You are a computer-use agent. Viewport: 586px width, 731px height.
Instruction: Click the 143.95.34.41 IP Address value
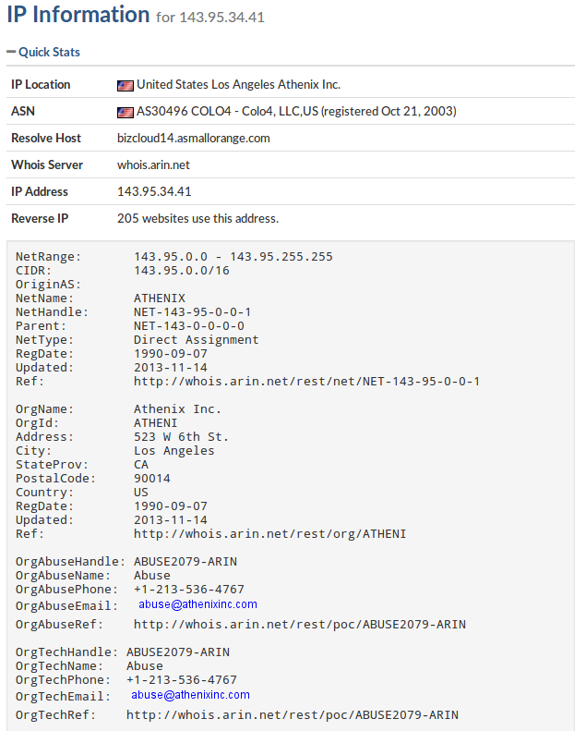154,191
